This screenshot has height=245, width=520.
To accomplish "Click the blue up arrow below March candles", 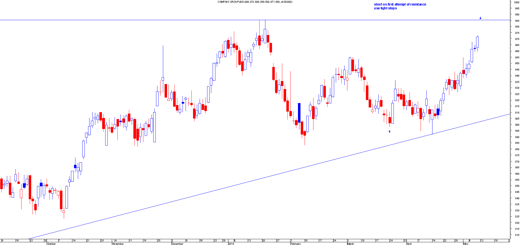I will point(389,131).
